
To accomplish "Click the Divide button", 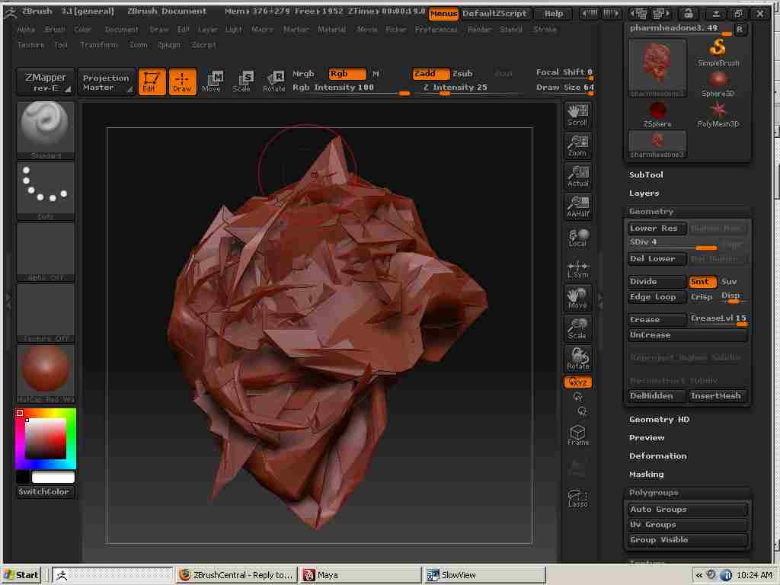I will [656, 282].
